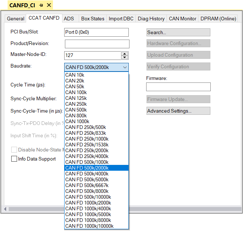Click the PCI Bus/Slot field
The height and width of the screenshot is (231, 243).
[96, 32]
